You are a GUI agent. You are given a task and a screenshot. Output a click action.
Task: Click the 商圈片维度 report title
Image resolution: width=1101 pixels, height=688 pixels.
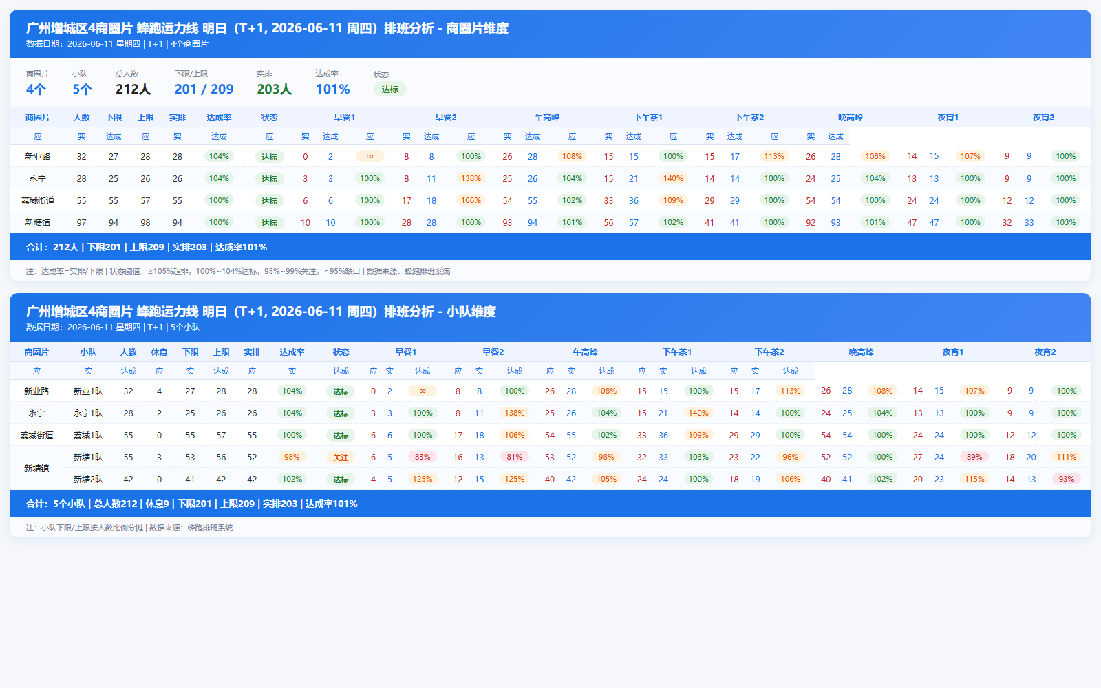(267, 28)
